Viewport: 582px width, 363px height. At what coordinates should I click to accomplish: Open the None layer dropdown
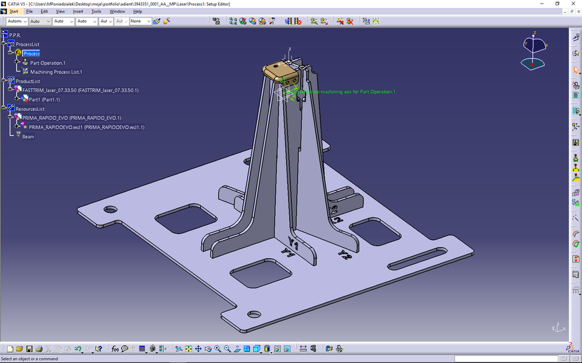149,21
